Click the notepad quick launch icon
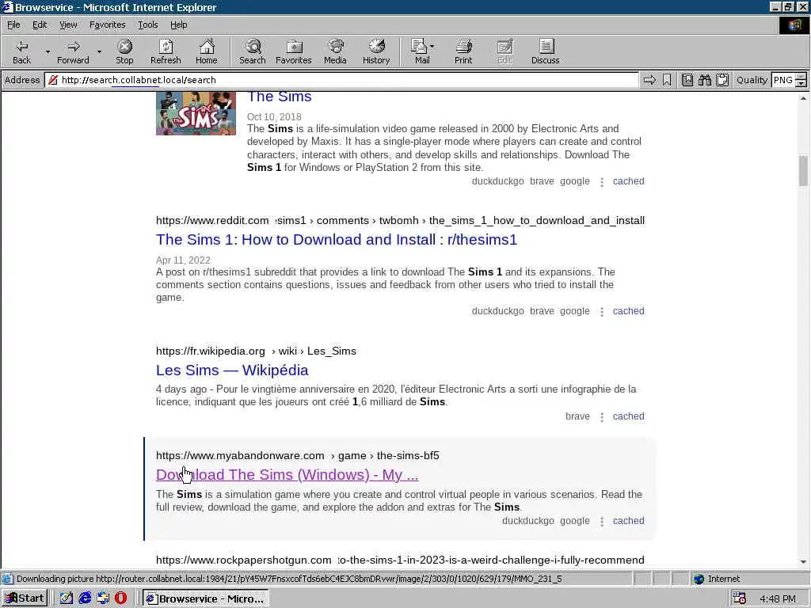The width and height of the screenshot is (811, 608). tap(67, 598)
